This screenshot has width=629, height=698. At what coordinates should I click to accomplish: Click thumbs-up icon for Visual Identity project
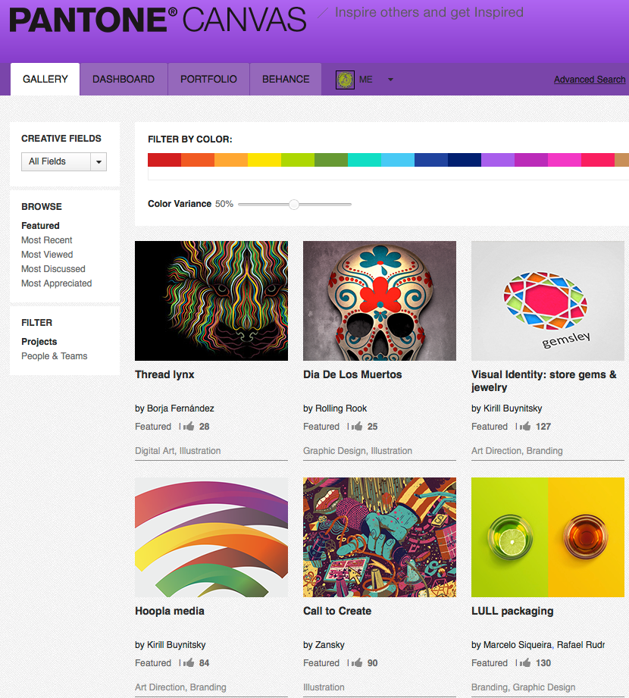click(x=525, y=426)
